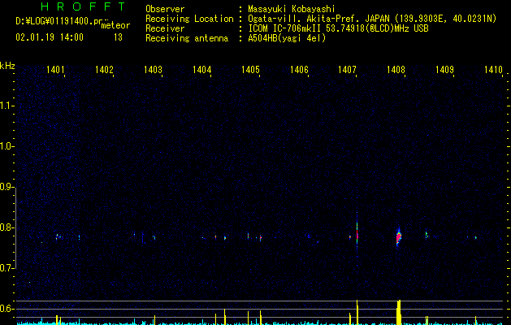Click the 1410 time axis marker
This screenshot has height=325, width=511.
click(493, 70)
